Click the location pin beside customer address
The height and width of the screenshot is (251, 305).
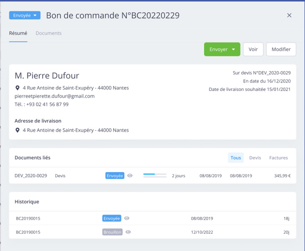coord(18,88)
